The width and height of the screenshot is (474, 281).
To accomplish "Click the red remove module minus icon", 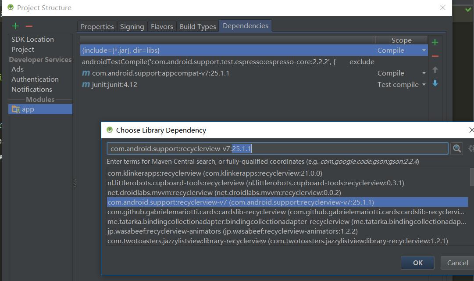I will [29, 26].
